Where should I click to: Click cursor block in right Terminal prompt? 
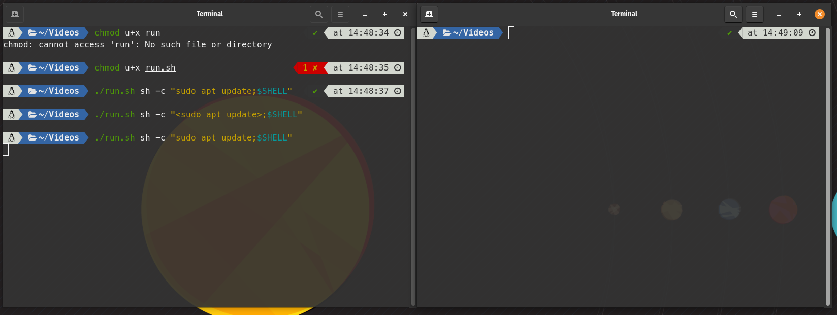coord(511,33)
